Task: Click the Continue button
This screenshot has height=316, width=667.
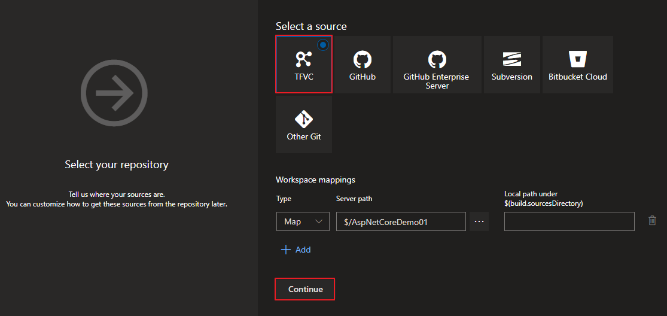Action: tap(305, 289)
